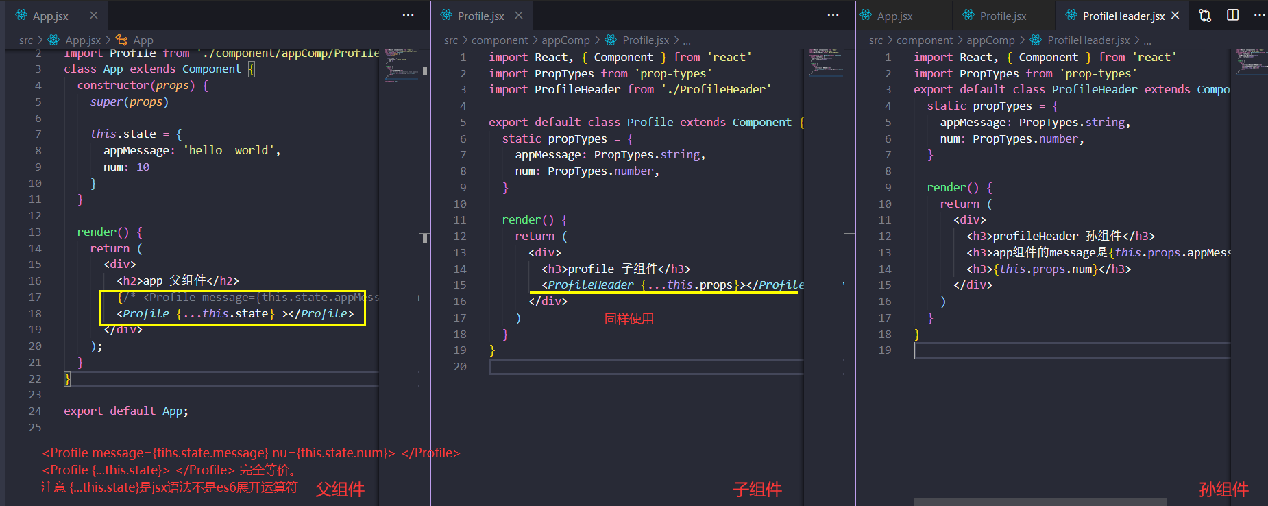
Task: Close the Profile.jsx tab in middle group
Action: 519,15
